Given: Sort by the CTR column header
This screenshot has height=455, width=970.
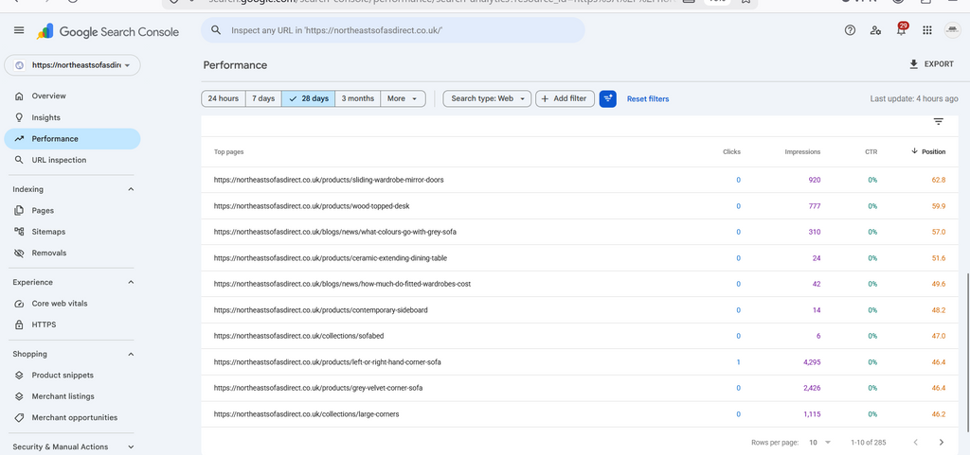Looking at the screenshot, I should (x=871, y=152).
